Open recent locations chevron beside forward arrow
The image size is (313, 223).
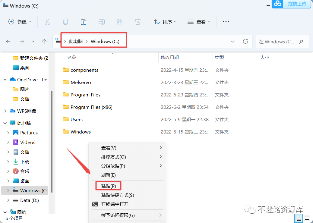point(33,41)
